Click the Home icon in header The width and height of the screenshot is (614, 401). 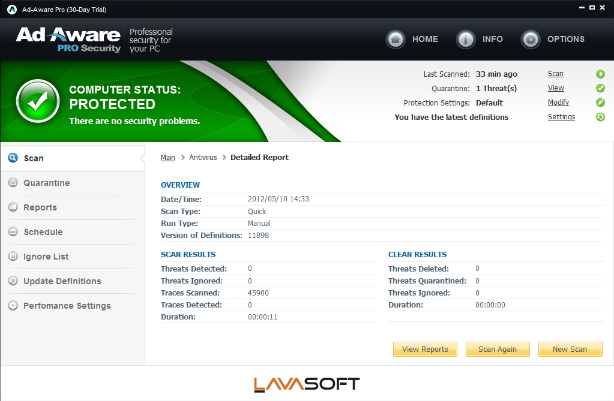[x=396, y=39]
